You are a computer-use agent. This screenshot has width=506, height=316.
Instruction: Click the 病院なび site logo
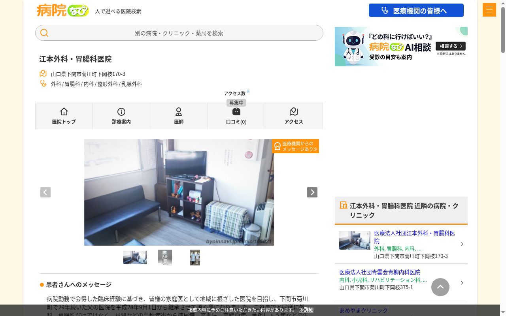pos(62,10)
